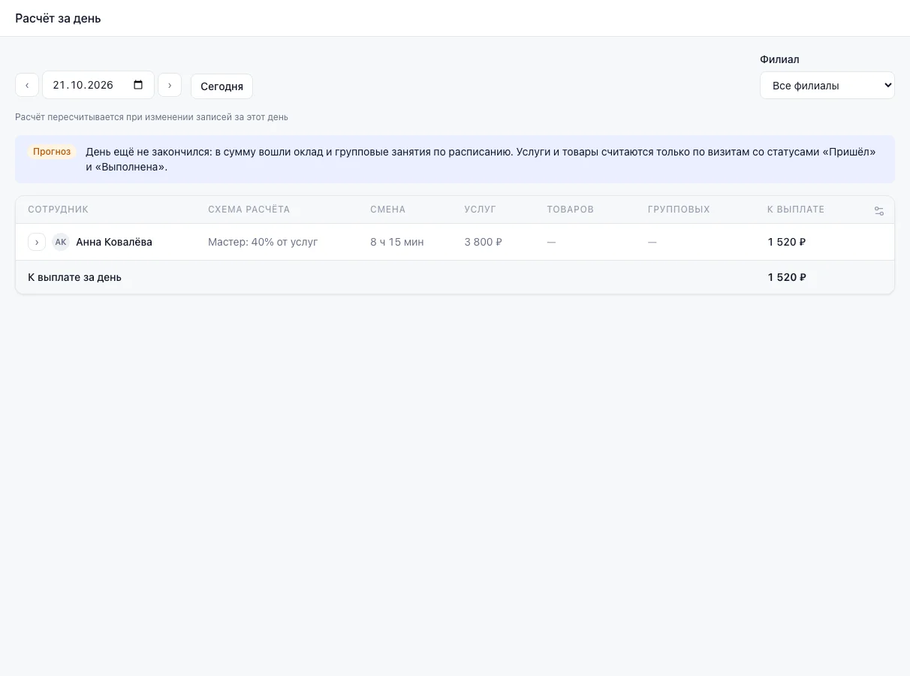Click the «Схема расчёта» column header
Image resolution: width=910 pixels, height=676 pixels.
[249, 210]
